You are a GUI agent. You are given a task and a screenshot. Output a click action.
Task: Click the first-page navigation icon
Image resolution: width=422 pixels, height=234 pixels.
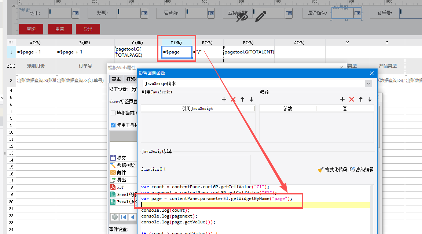tap(124, 217)
